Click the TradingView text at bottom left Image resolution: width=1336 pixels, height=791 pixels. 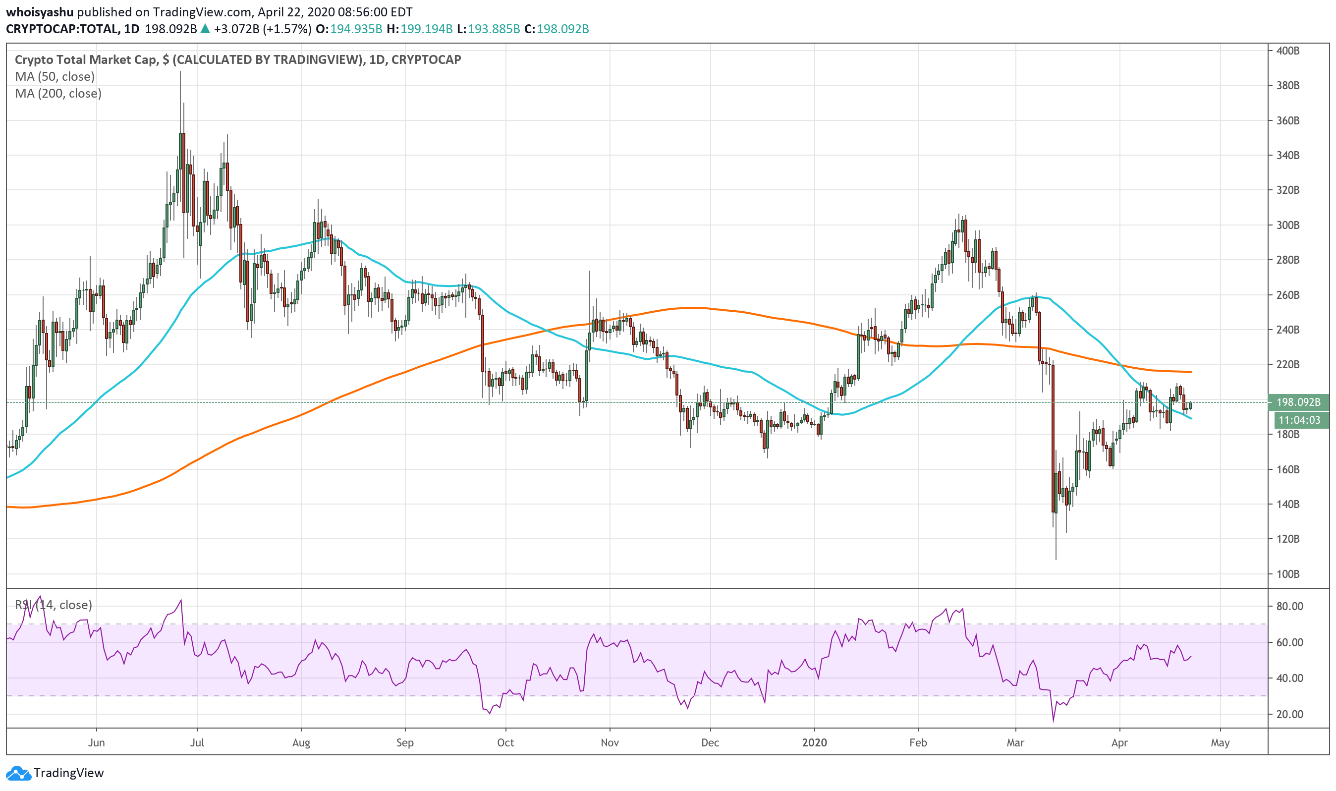tap(68, 773)
